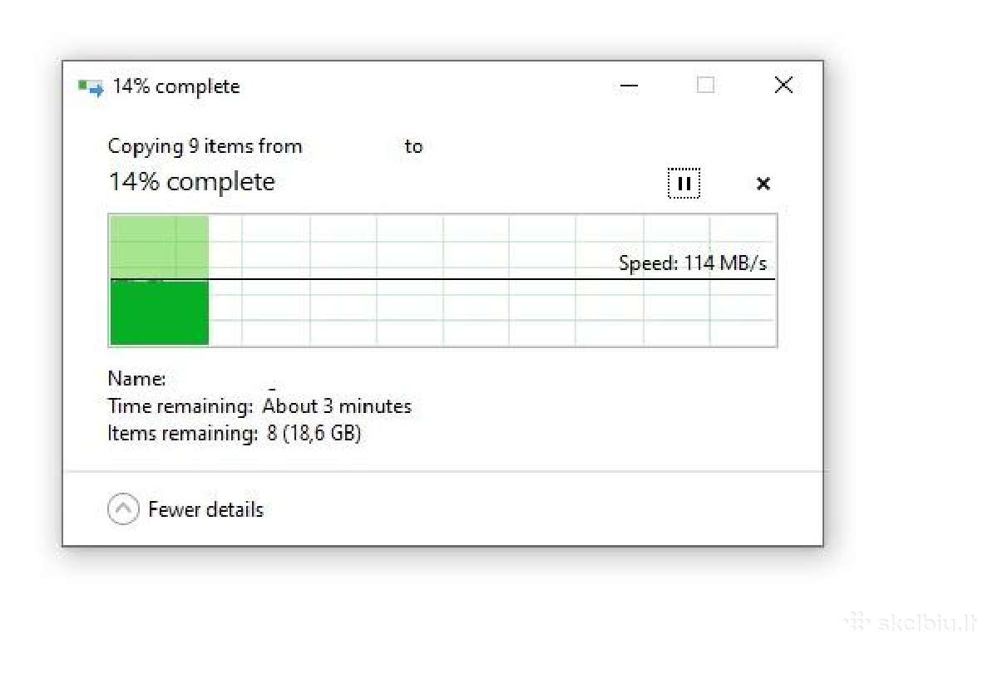Click the large '14% complete' heading

pos(191,182)
